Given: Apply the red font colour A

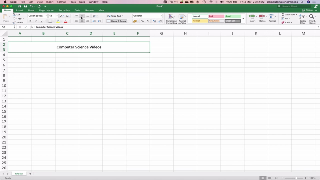Looking at the screenshot, I should [x=65, y=21].
